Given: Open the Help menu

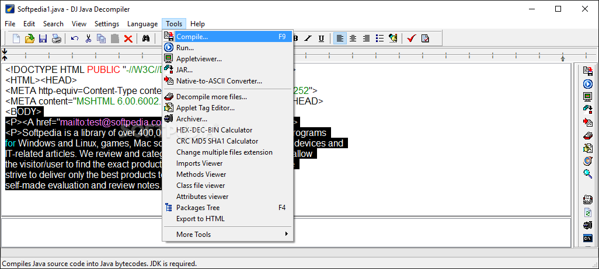Looking at the screenshot, I should 197,24.
